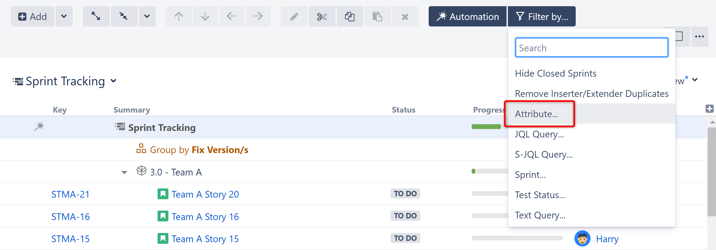The width and height of the screenshot is (716, 250).
Task: Click the delete X icon in toolbar
Action: [405, 17]
